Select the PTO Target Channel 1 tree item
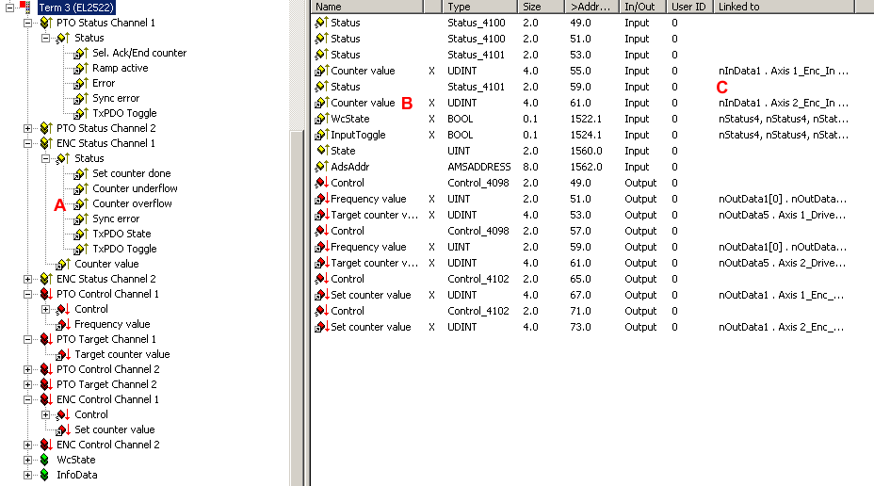874x486 pixels. (105, 339)
